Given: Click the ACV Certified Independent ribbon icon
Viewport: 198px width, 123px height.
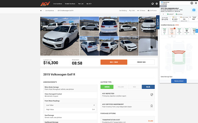Looking at the screenshot, I should (152, 106).
